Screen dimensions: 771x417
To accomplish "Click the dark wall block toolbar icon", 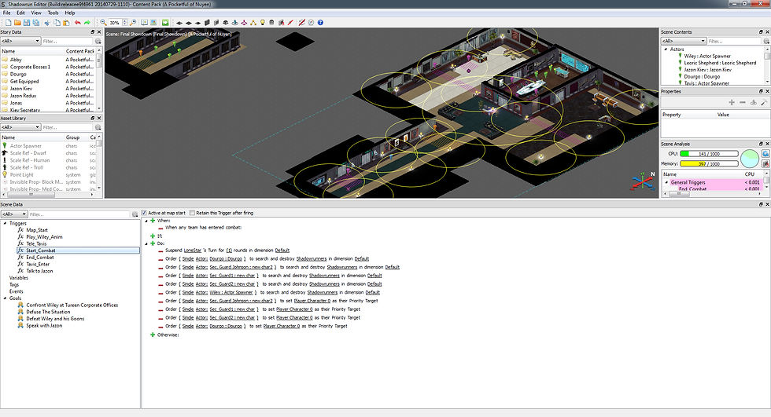I will (207, 23).
